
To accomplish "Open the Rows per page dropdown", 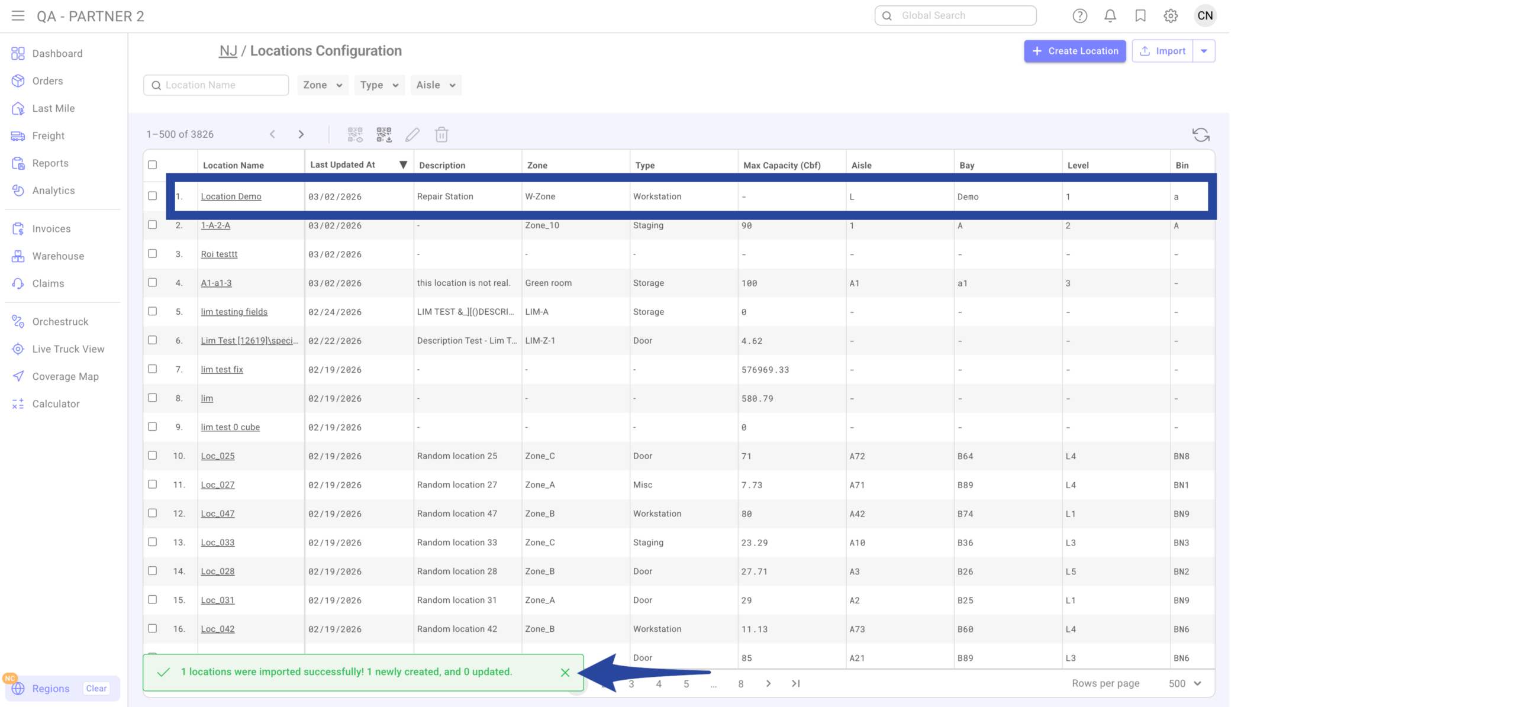I will [x=1184, y=683].
